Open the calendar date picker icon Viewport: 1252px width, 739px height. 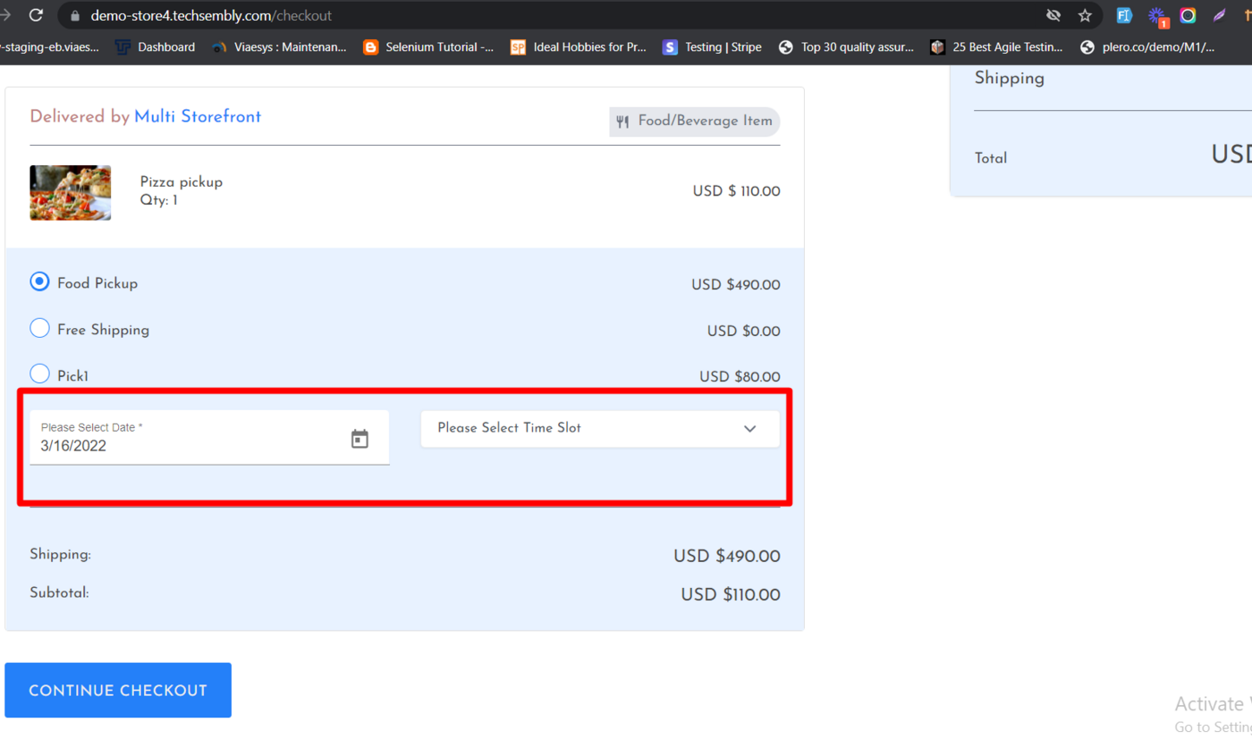click(360, 439)
